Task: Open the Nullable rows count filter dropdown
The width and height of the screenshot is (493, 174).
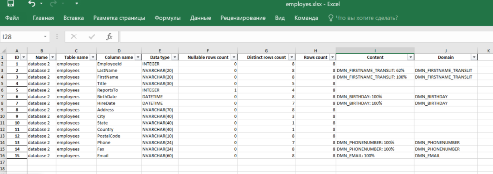Action: tap(234, 57)
